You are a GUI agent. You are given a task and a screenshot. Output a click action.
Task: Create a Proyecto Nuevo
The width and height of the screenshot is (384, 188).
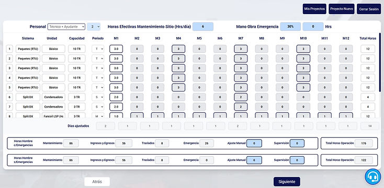(x=342, y=9)
